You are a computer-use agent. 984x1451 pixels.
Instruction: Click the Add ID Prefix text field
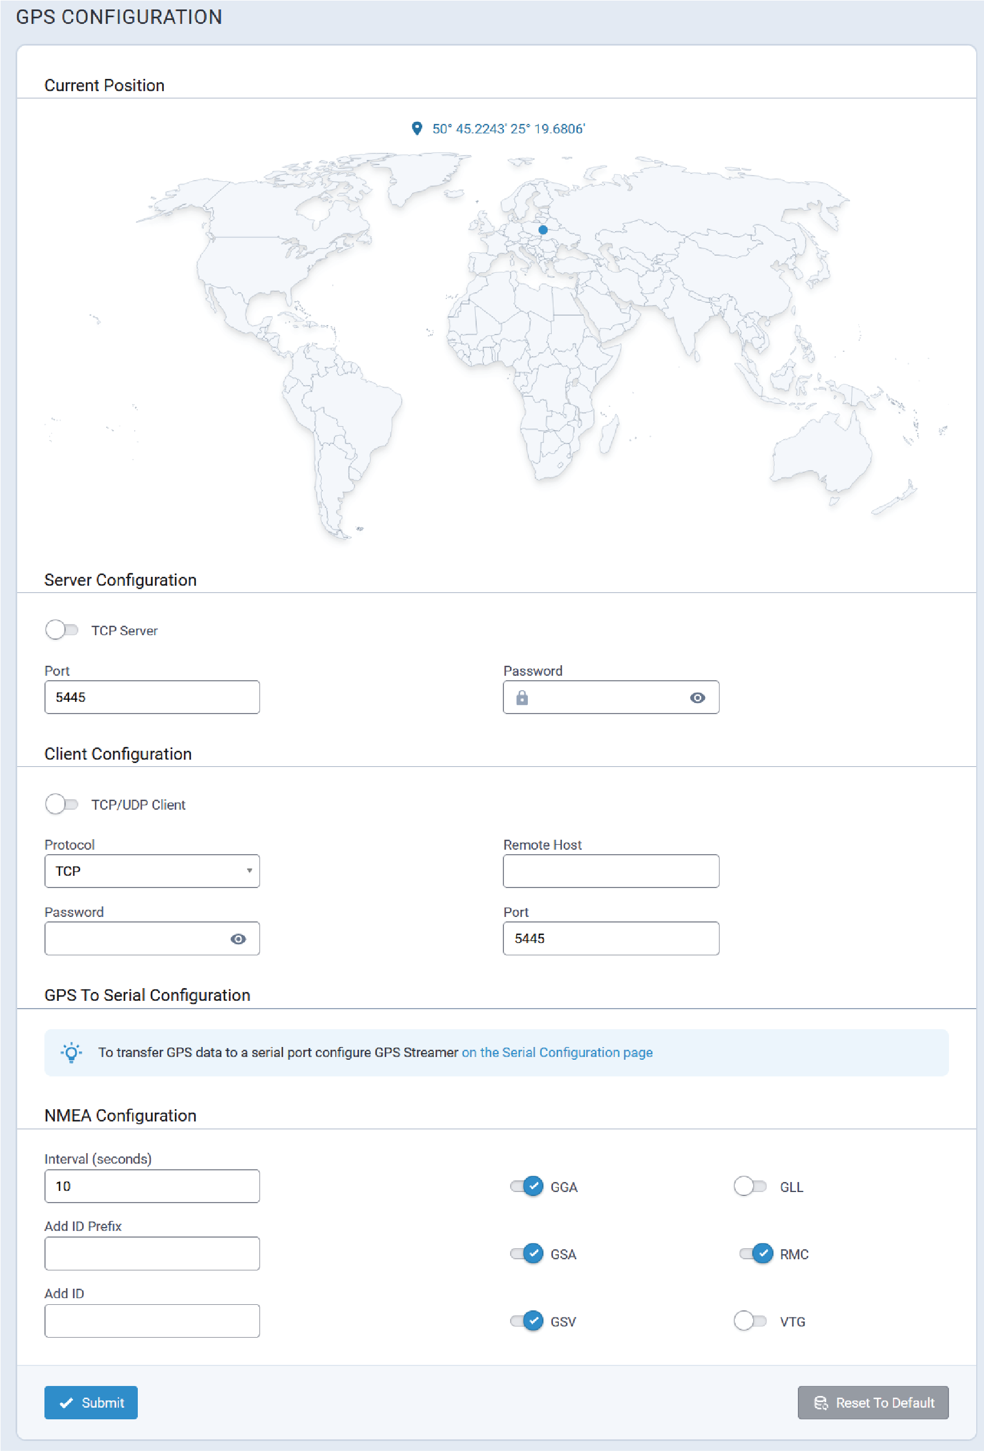coord(152,1254)
